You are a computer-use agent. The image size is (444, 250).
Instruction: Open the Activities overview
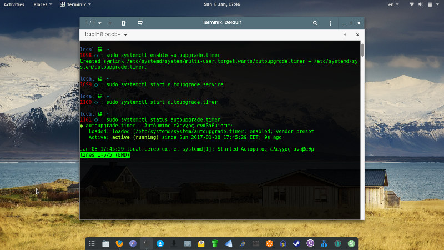(x=14, y=4)
